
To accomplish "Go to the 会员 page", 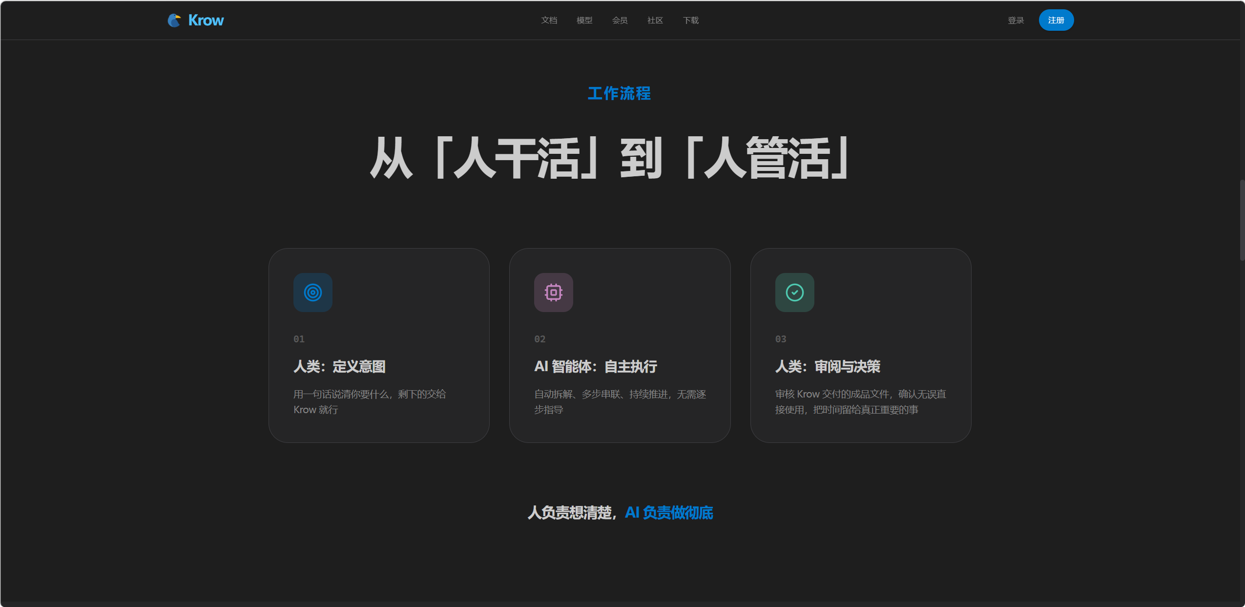I will (x=620, y=21).
